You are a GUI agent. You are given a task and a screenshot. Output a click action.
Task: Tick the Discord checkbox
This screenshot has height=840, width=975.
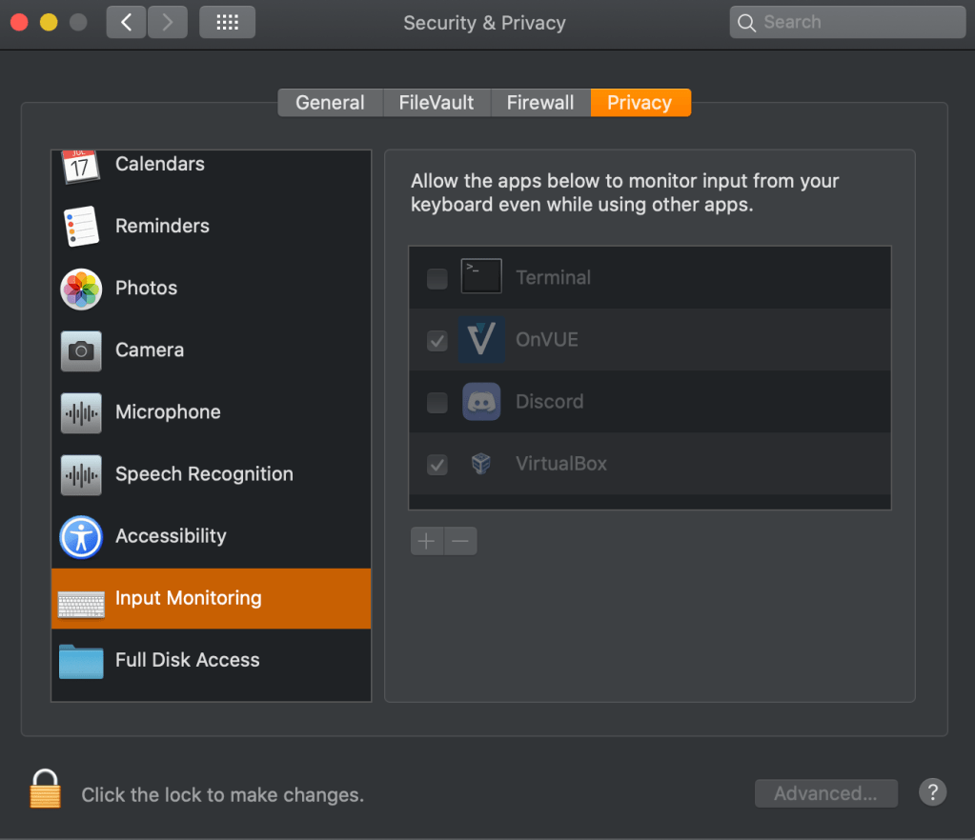[437, 403]
